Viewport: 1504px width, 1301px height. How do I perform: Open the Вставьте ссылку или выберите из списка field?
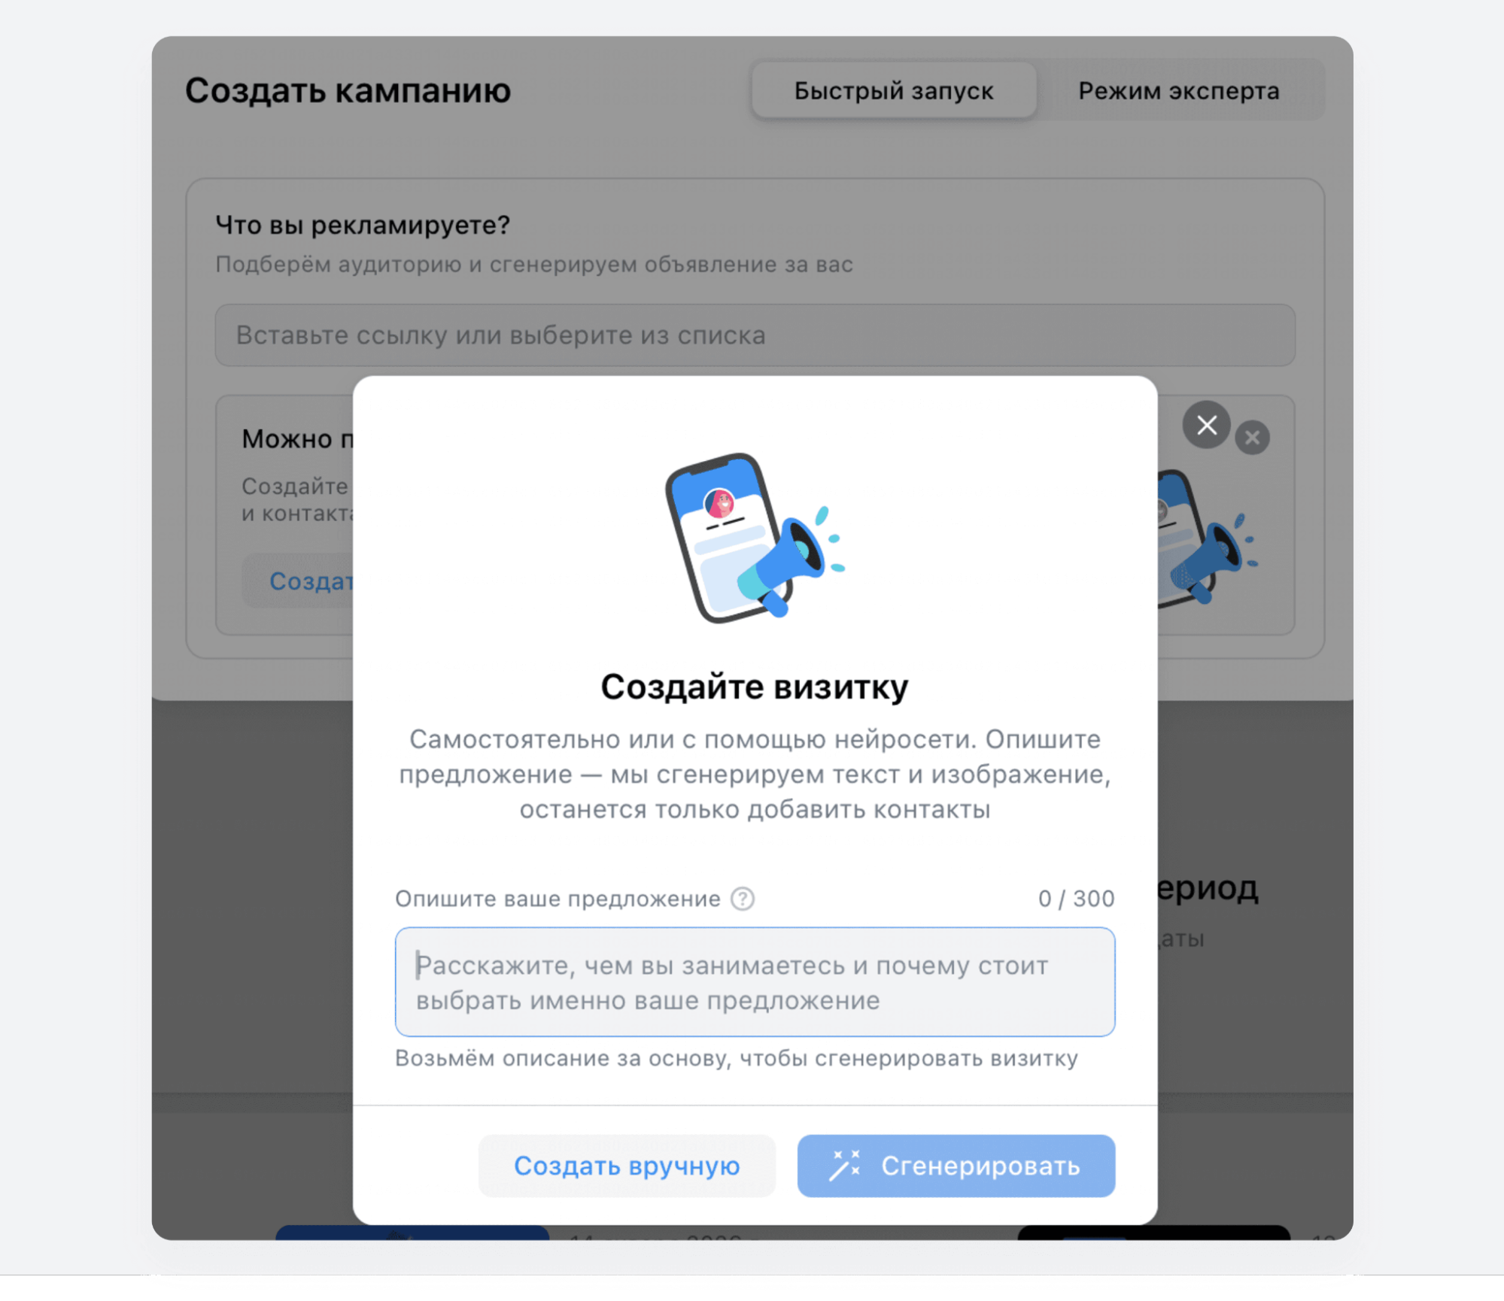[x=755, y=335]
